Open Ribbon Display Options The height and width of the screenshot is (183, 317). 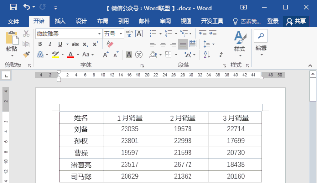(243, 7)
